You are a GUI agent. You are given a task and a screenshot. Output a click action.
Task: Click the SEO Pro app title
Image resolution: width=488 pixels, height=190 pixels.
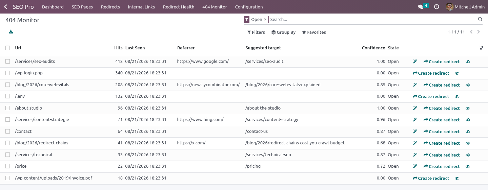[x=23, y=7]
